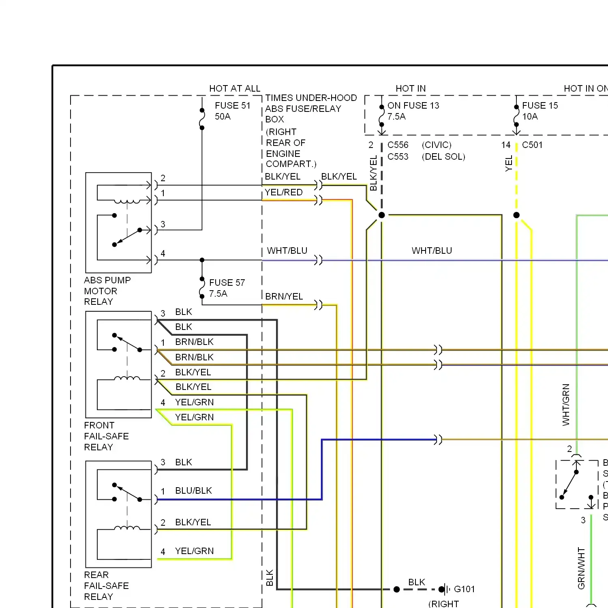This screenshot has width=608, height=608.
Task: Click the "BLK" label beside G101
Action: pyautogui.click(x=417, y=582)
